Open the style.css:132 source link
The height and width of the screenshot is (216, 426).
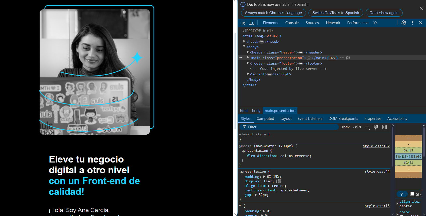click(376, 146)
